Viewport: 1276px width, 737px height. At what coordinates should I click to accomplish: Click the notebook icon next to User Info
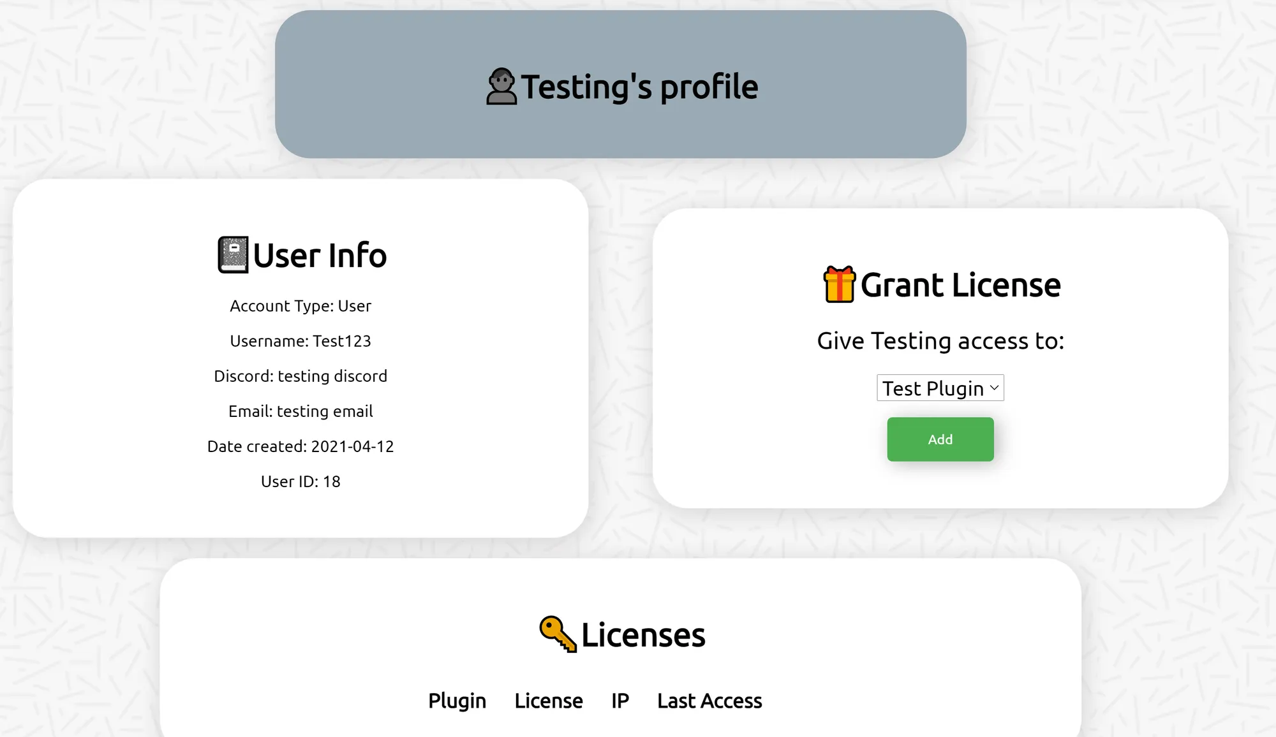pyautogui.click(x=233, y=255)
